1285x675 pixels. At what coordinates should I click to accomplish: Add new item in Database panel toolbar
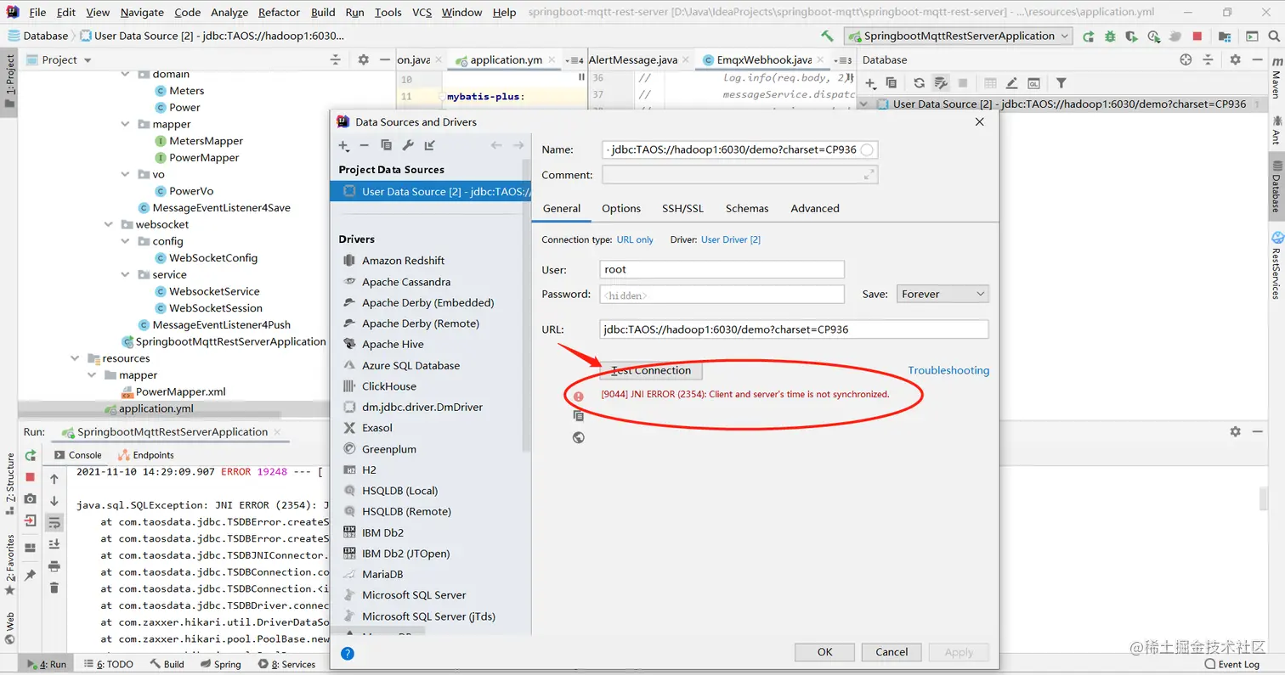(870, 83)
